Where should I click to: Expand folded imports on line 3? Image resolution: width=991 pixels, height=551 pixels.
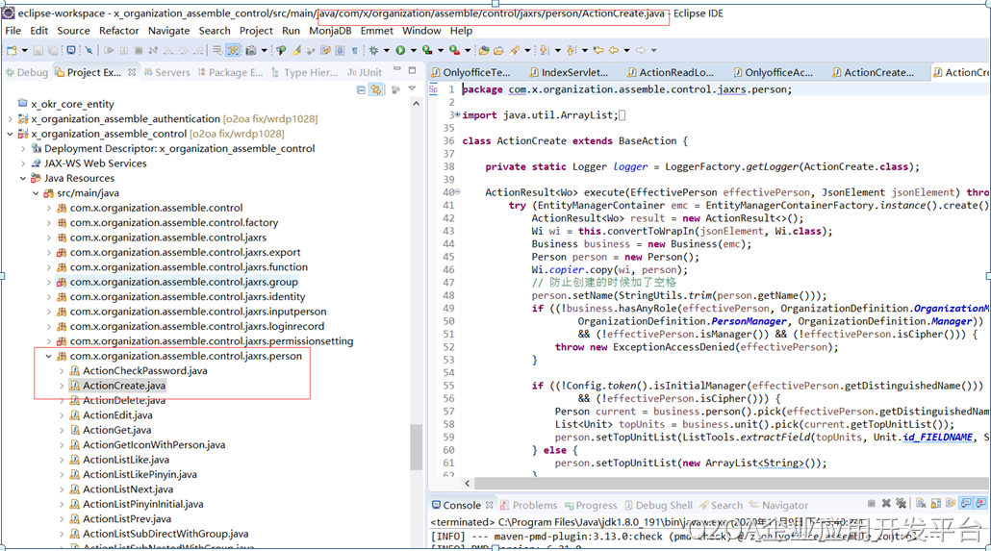pyautogui.click(x=456, y=115)
